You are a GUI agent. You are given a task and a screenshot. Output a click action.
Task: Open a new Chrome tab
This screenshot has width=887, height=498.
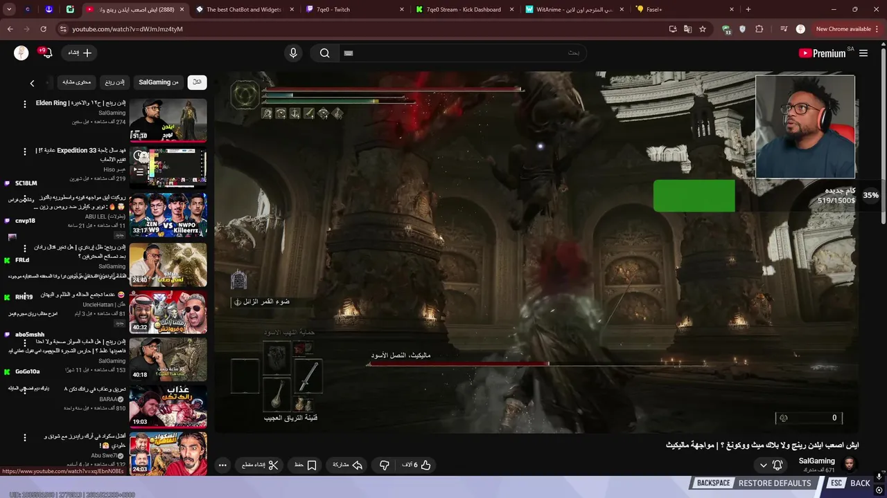748,10
